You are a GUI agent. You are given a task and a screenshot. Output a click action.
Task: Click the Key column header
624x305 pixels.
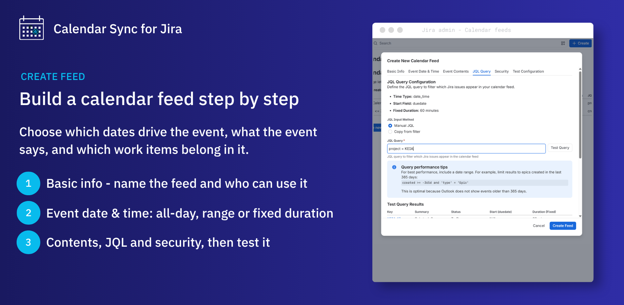[x=390, y=212]
